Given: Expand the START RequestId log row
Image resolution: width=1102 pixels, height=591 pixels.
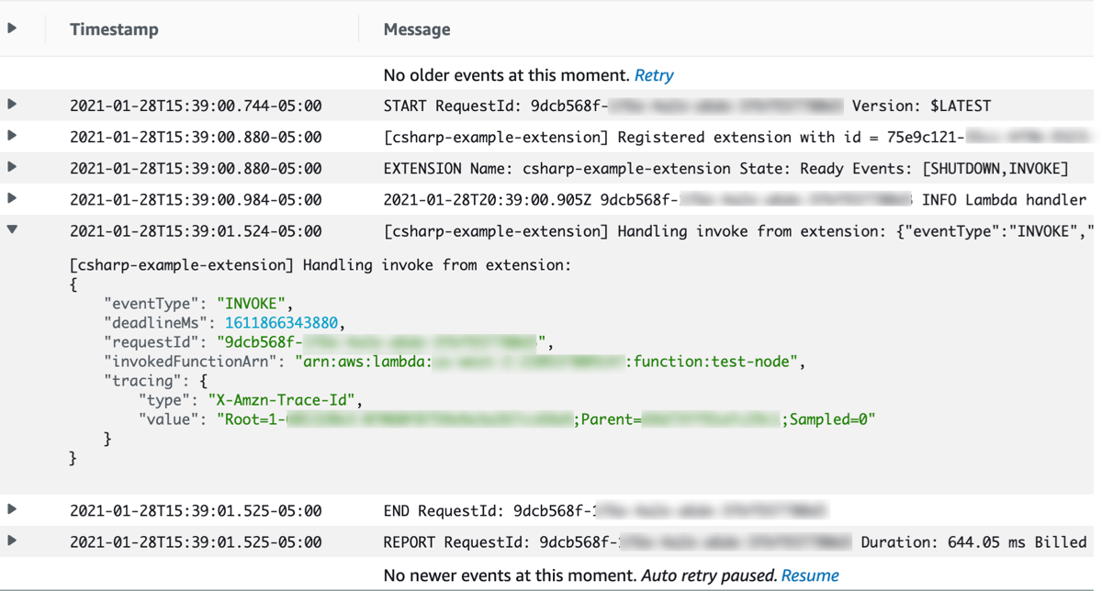Looking at the screenshot, I should pos(12,105).
